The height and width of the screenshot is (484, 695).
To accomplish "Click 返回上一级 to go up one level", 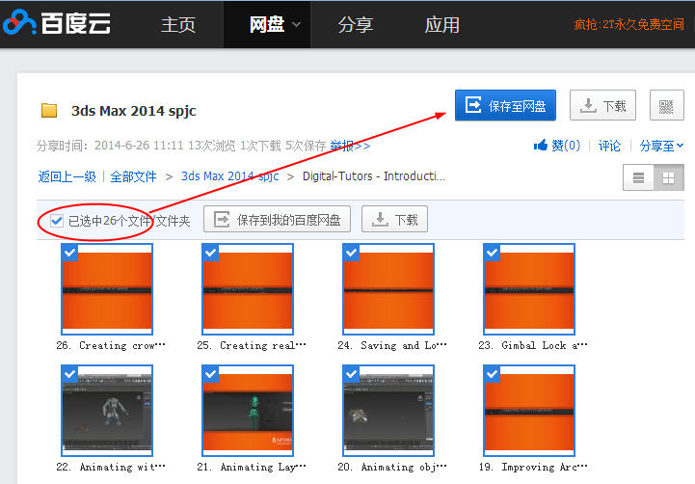I will click(x=67, y=176).
